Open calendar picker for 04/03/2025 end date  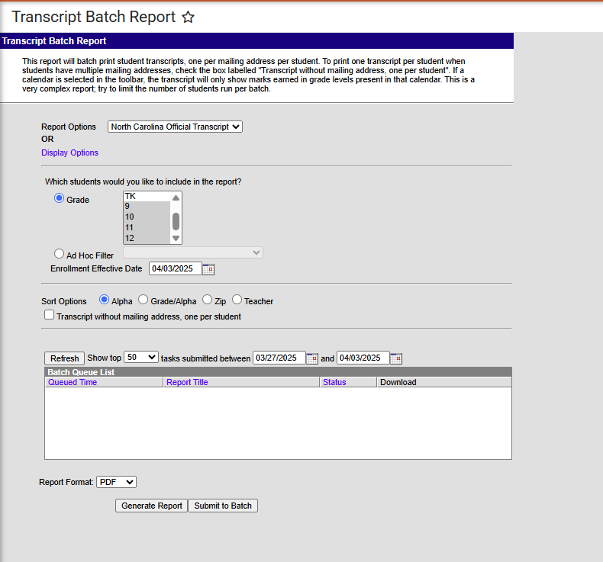click(396, 358)
